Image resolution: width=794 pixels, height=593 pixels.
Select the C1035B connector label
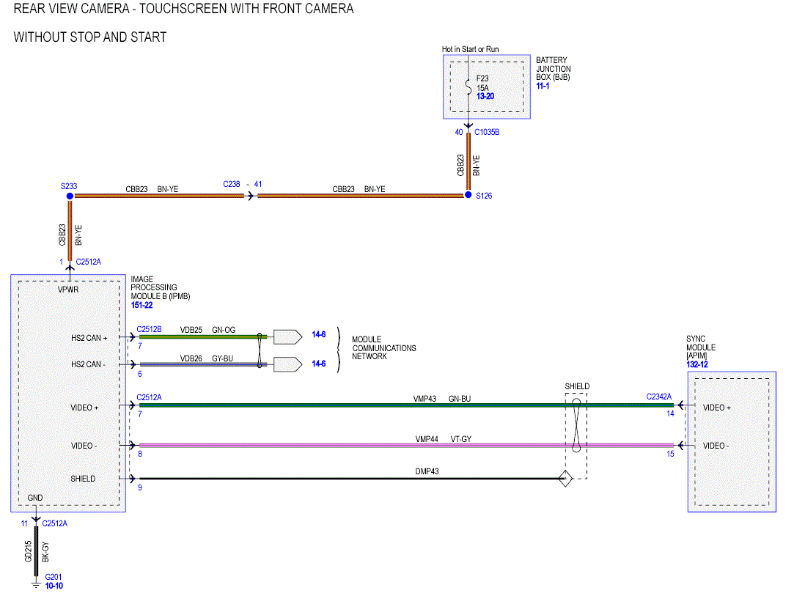[x=487, y=132]
